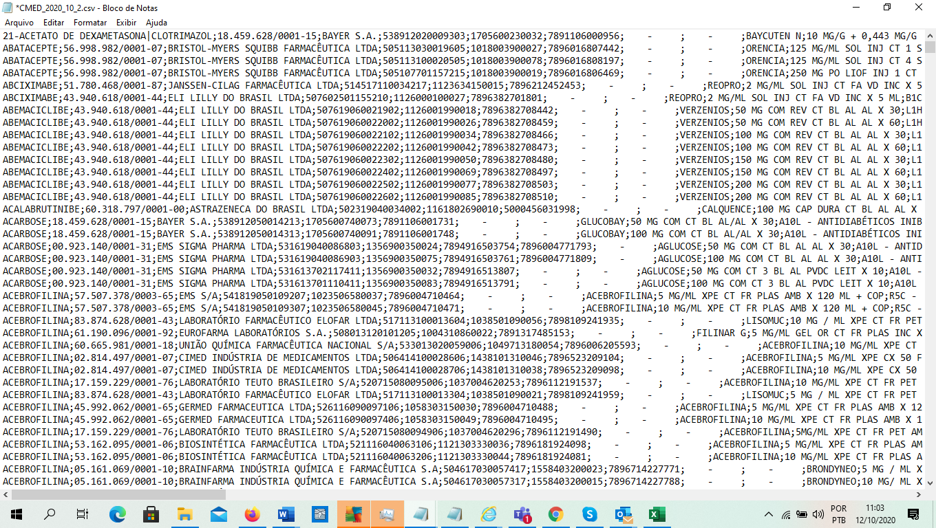Open the volume control speaker icon
This screenshot has height=528, width=936.
pyautogui.click(x=818, y=514)
